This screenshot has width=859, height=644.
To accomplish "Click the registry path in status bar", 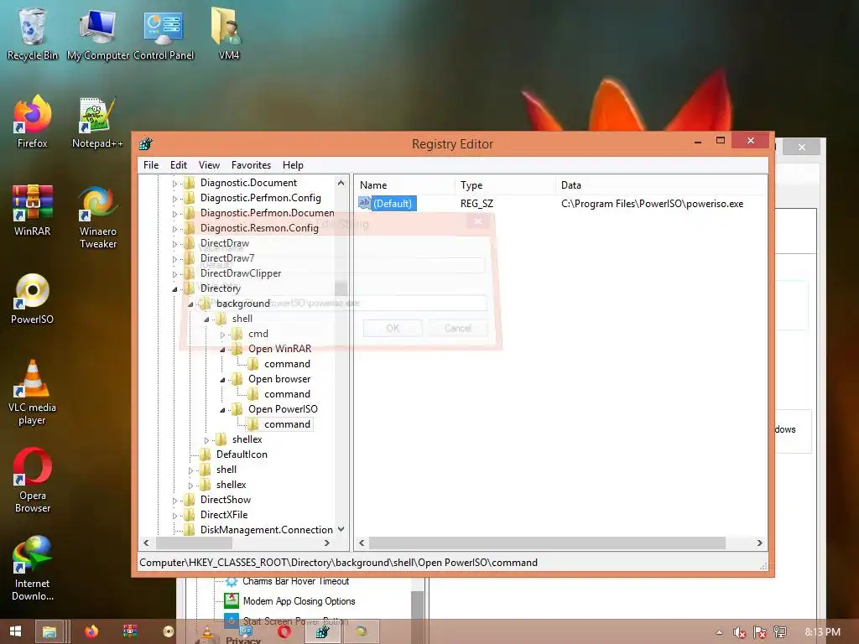I will click(x=338, y=563).
